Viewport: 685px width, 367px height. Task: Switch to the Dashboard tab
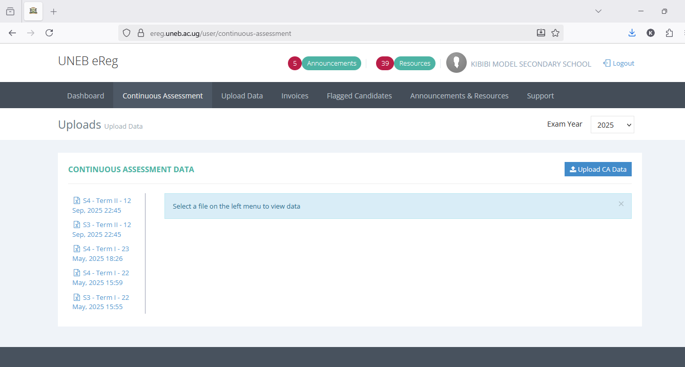(x=86, y=95)
